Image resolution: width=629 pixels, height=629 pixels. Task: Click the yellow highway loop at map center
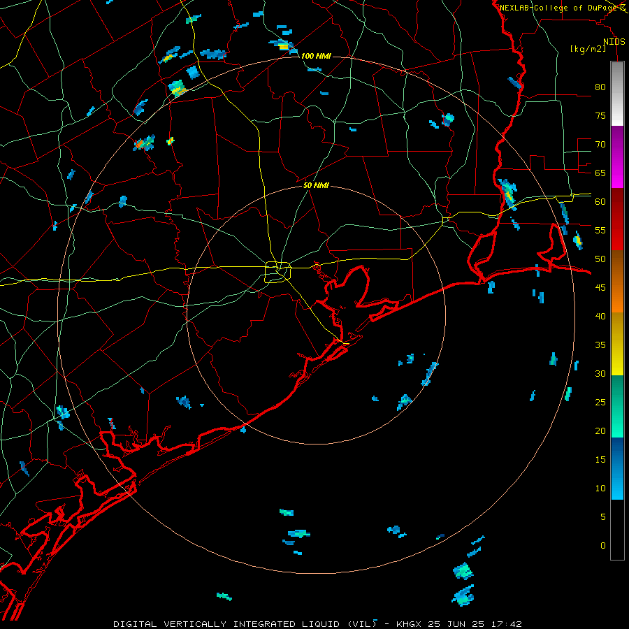pyautogui.click(x=278, y=273)
